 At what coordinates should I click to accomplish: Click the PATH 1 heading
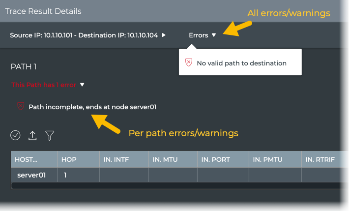click(24, 66)
